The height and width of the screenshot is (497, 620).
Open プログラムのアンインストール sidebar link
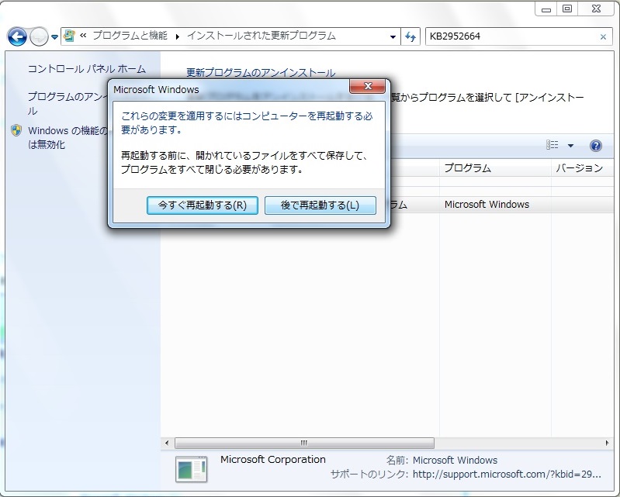click(68, 103)
